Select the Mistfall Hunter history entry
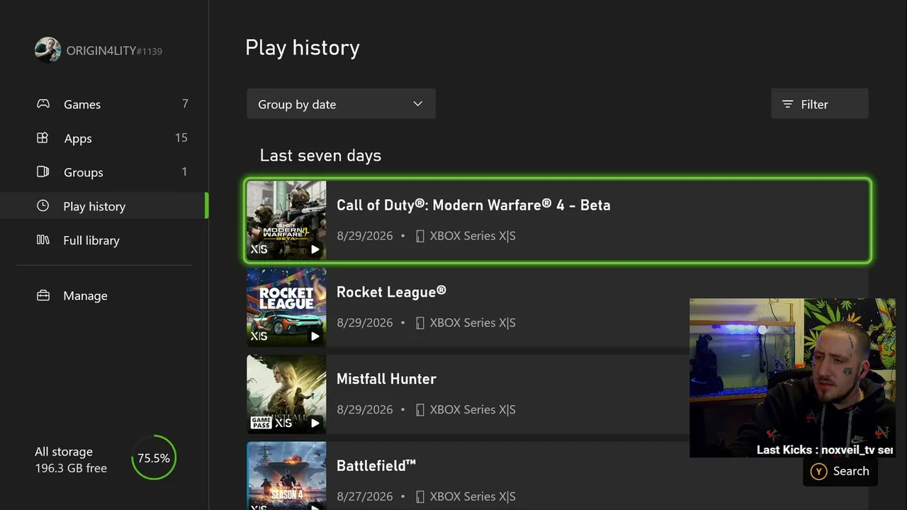907x510 pixels. [558, 395]
